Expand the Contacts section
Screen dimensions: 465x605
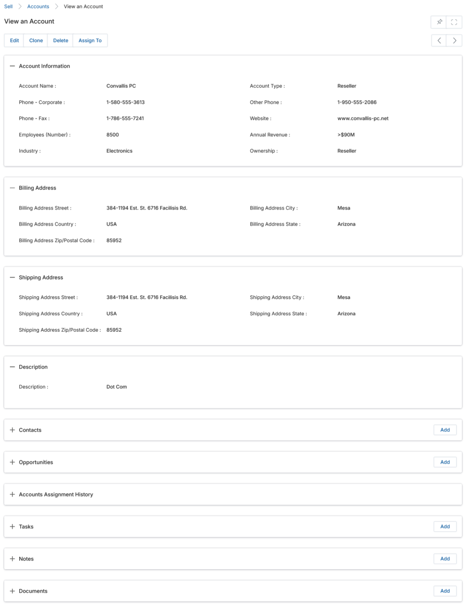coord(12,430)
